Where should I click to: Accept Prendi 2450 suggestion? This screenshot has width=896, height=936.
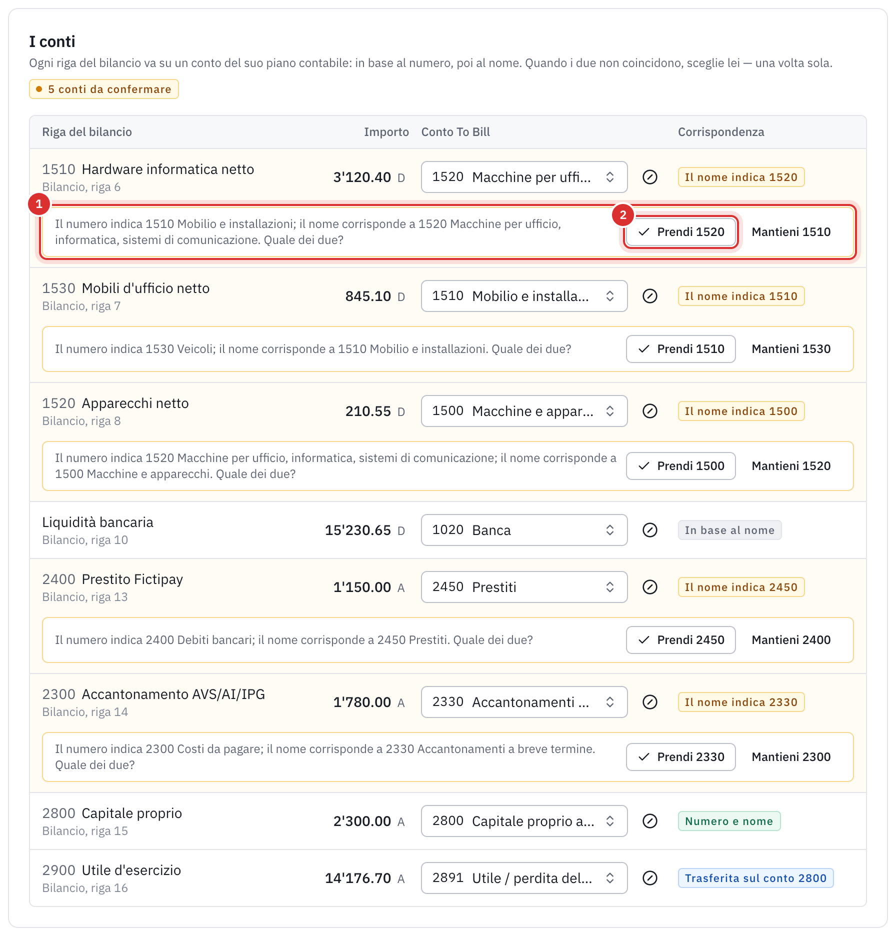pyautogui.click(x=681, y=640)
